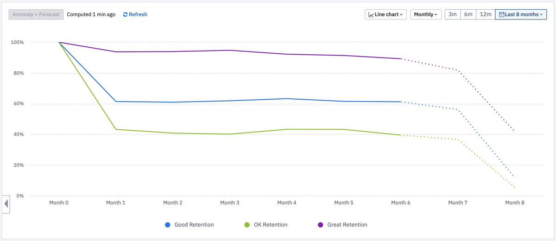Click Good Retention line point at Month 4
The image size is (556, 241).
point(287,98)
